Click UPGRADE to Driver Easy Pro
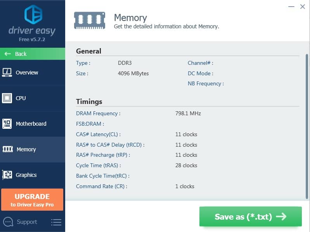This screenshot has height=232, width=310. [x=32, y=199]
